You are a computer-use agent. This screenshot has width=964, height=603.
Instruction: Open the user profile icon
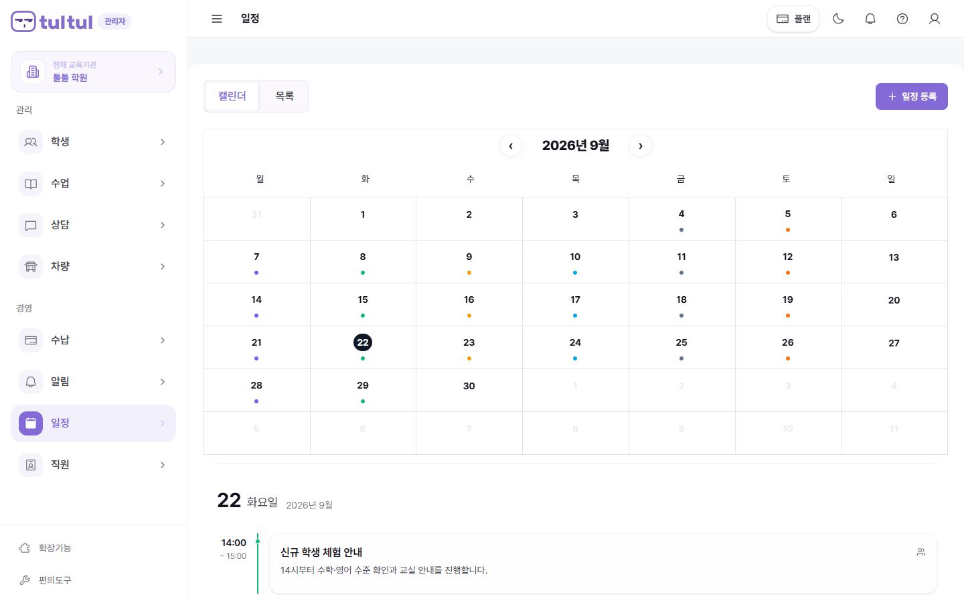point(935,19)
